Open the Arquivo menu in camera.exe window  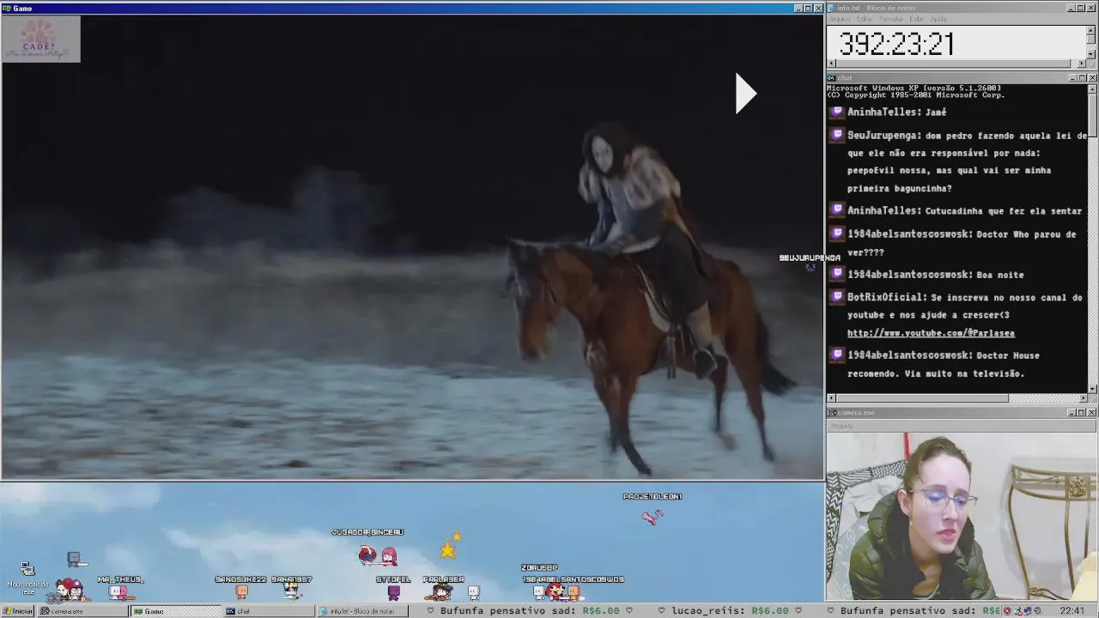pyautogui.click(x=841, y=426)
